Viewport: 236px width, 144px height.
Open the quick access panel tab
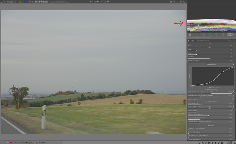click(x=190, y=35)
